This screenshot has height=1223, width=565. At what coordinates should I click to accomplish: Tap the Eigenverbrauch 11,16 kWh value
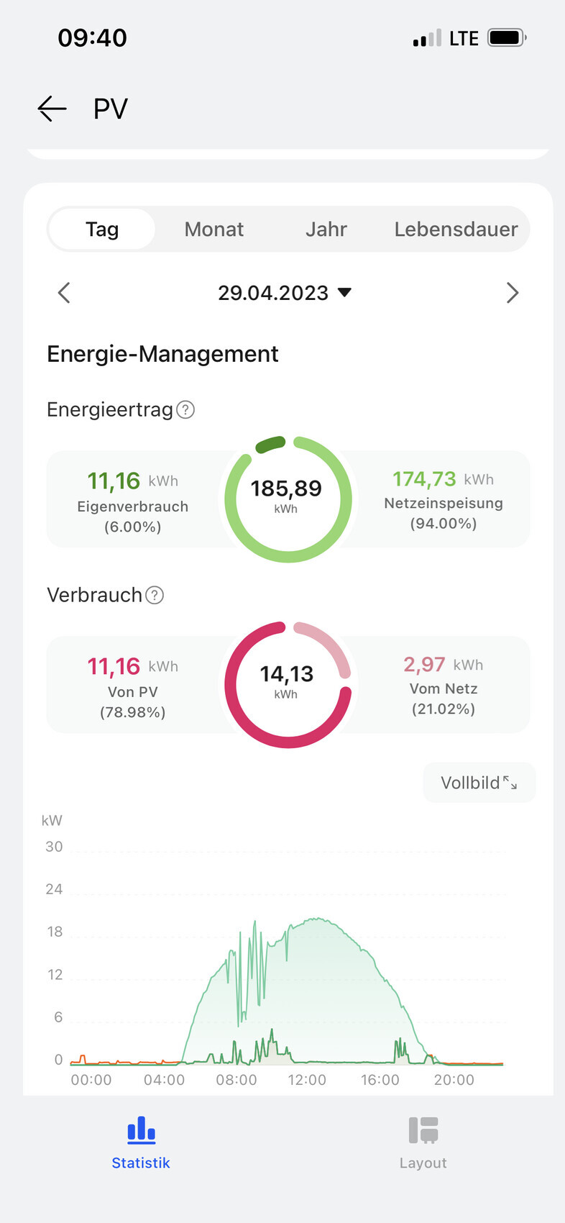(x=114, y=481)
